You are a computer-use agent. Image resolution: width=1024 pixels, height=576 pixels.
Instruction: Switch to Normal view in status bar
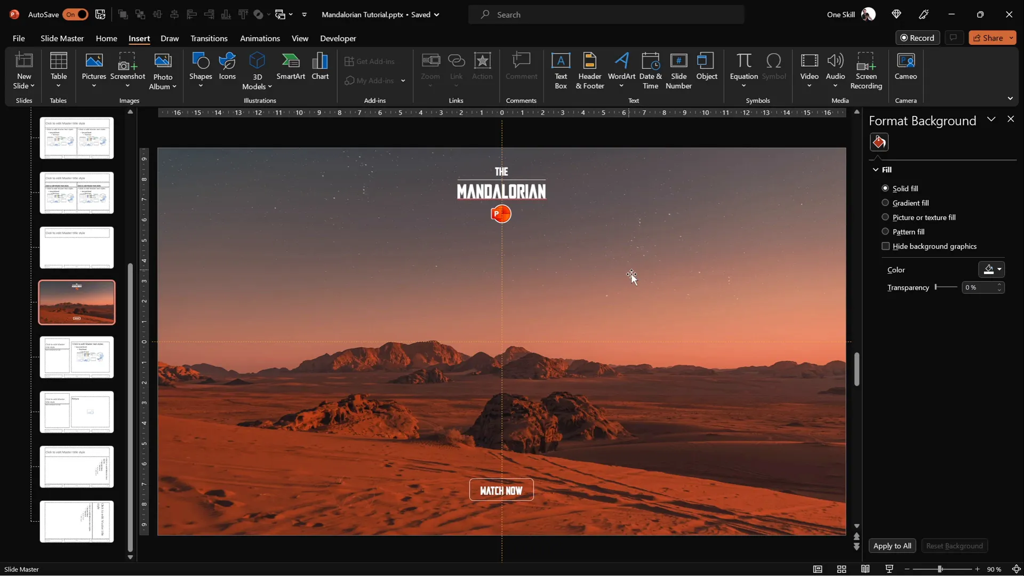point(817,569)
